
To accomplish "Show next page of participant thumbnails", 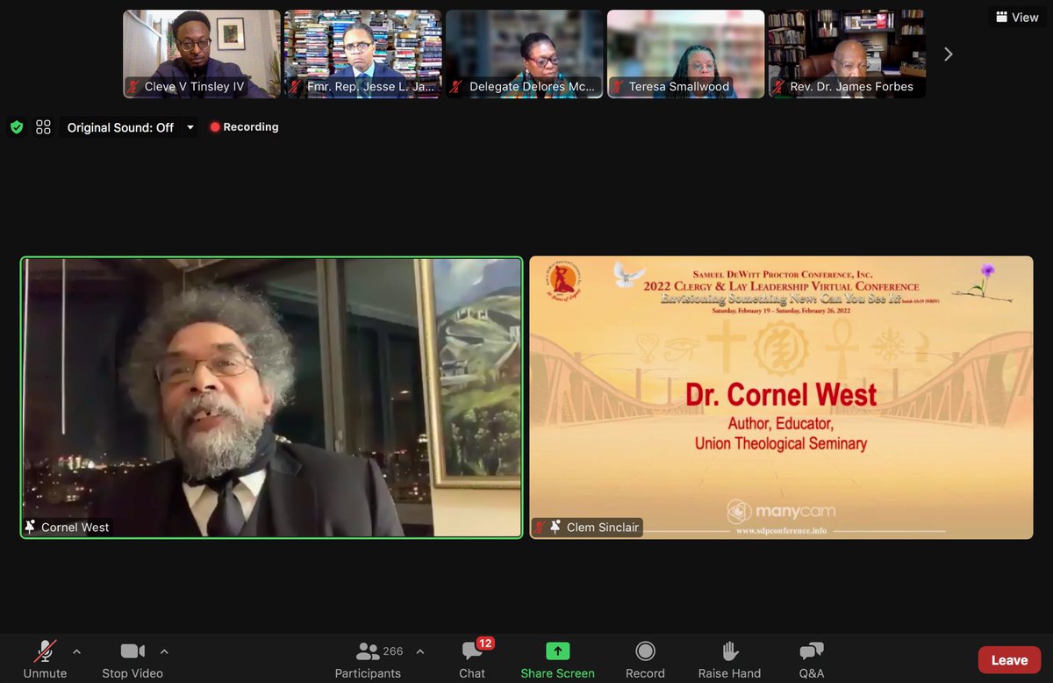I will (x=948, y=54).
